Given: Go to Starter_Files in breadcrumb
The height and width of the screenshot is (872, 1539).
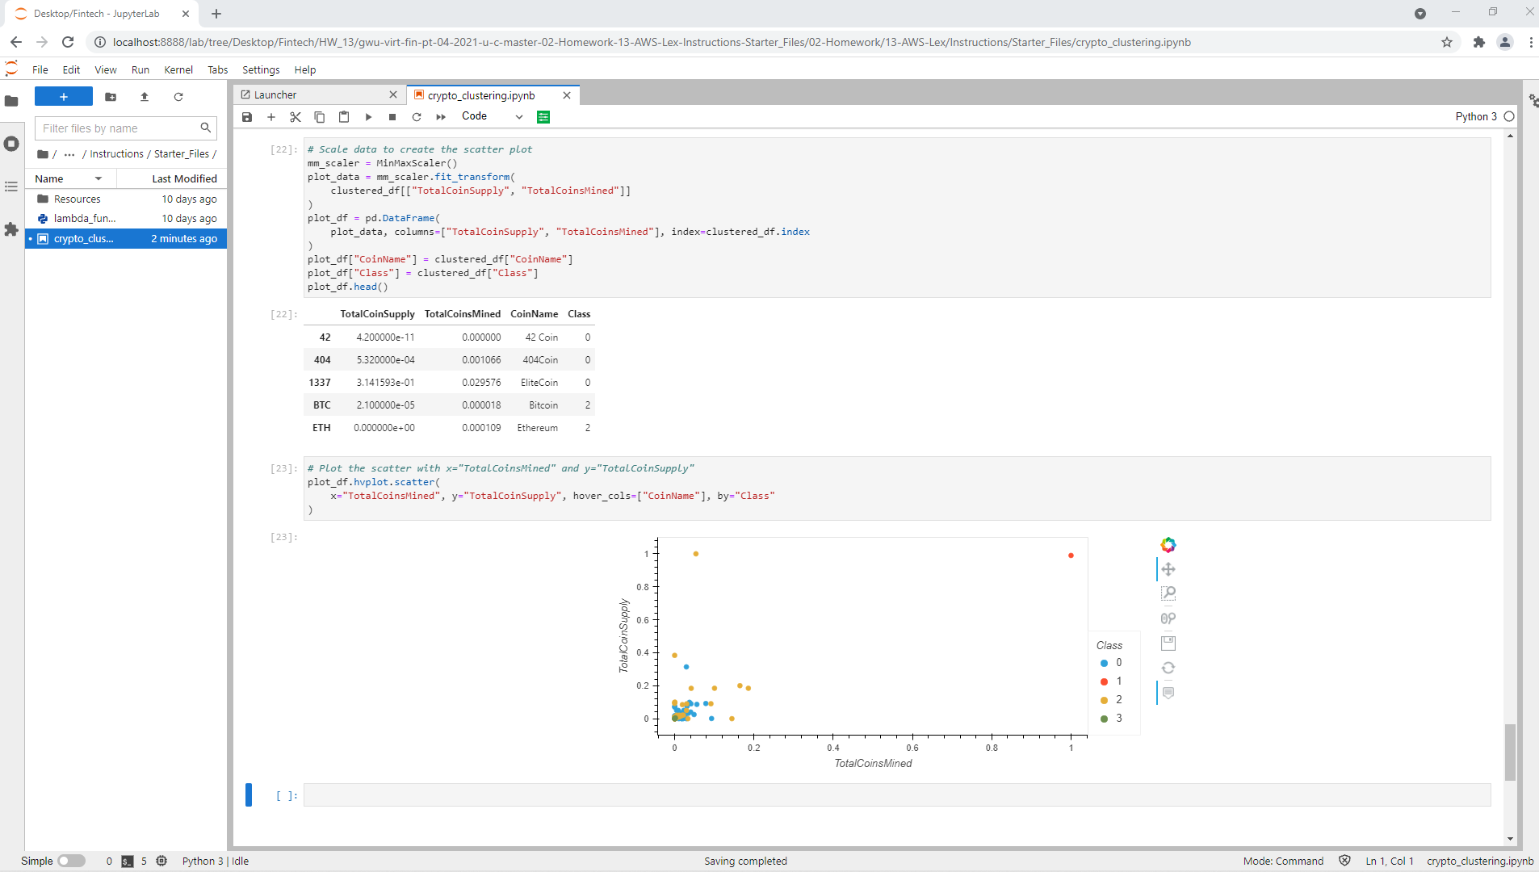Looking at the screenshot, I should [x=182, y=154].
